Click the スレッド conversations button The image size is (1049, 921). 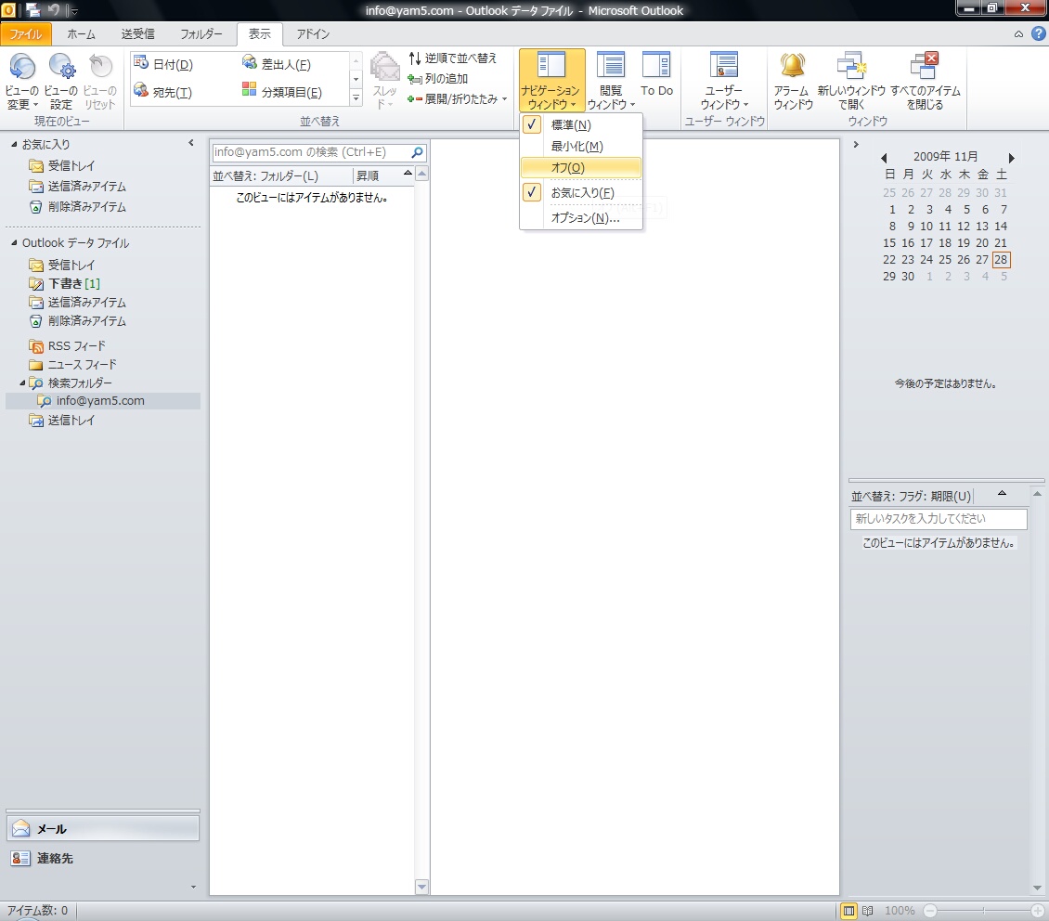click(384, 80)
